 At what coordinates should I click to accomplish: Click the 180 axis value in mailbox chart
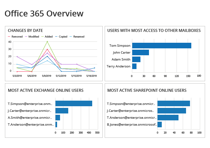point(199,76)
